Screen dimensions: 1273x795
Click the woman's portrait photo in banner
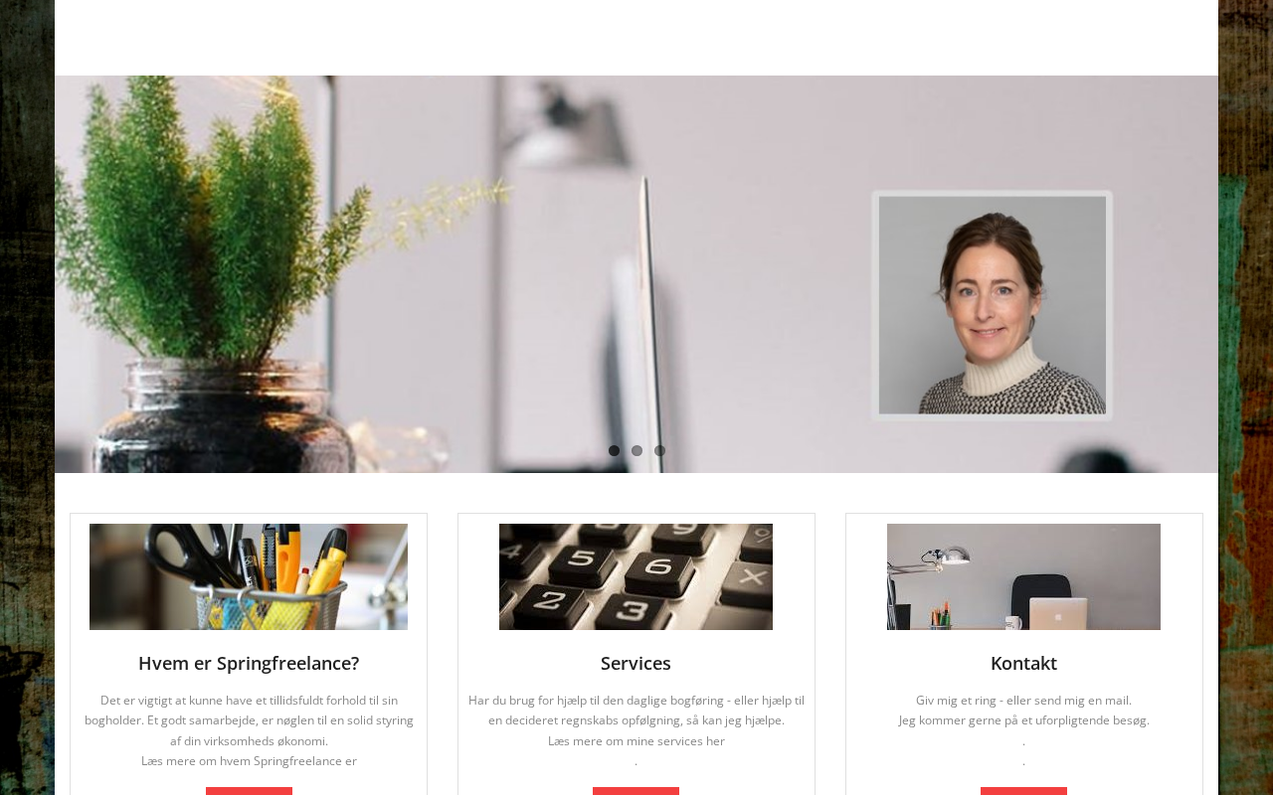click(992, 305)
